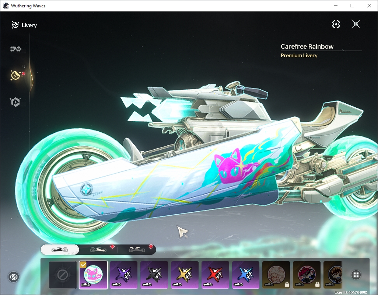The height and width of the screenshot is (295, 378).
Task: Choose the blue star livery
Action: (x=246, y=275)
